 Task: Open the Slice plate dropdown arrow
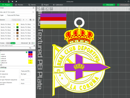click(x=104, y=5)
